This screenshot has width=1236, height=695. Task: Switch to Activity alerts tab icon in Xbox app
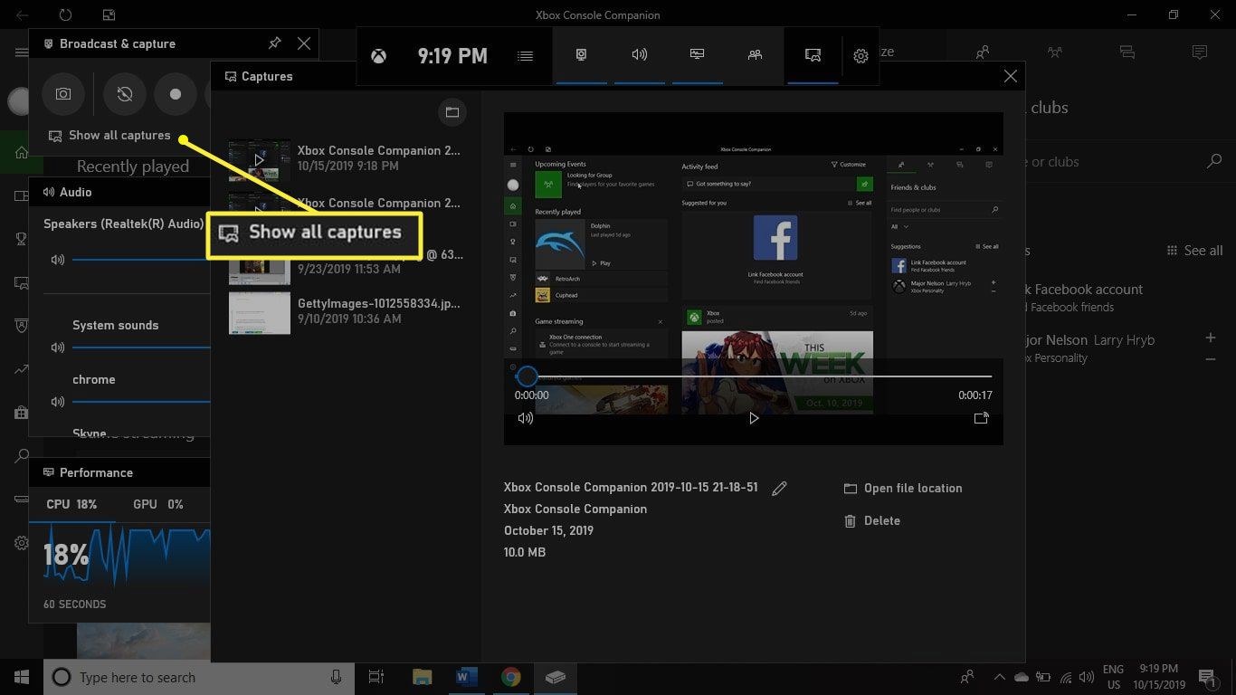(1200, 52)
